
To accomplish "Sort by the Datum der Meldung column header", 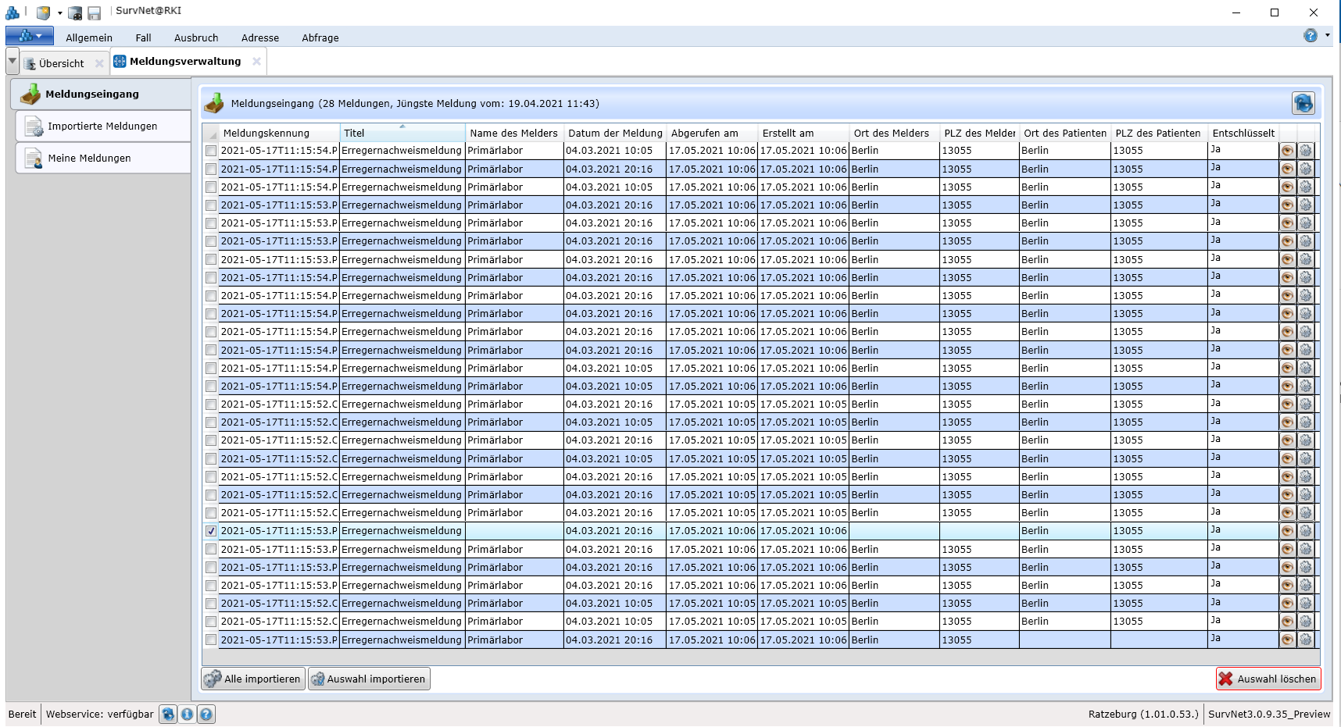I will coord(614,133).
